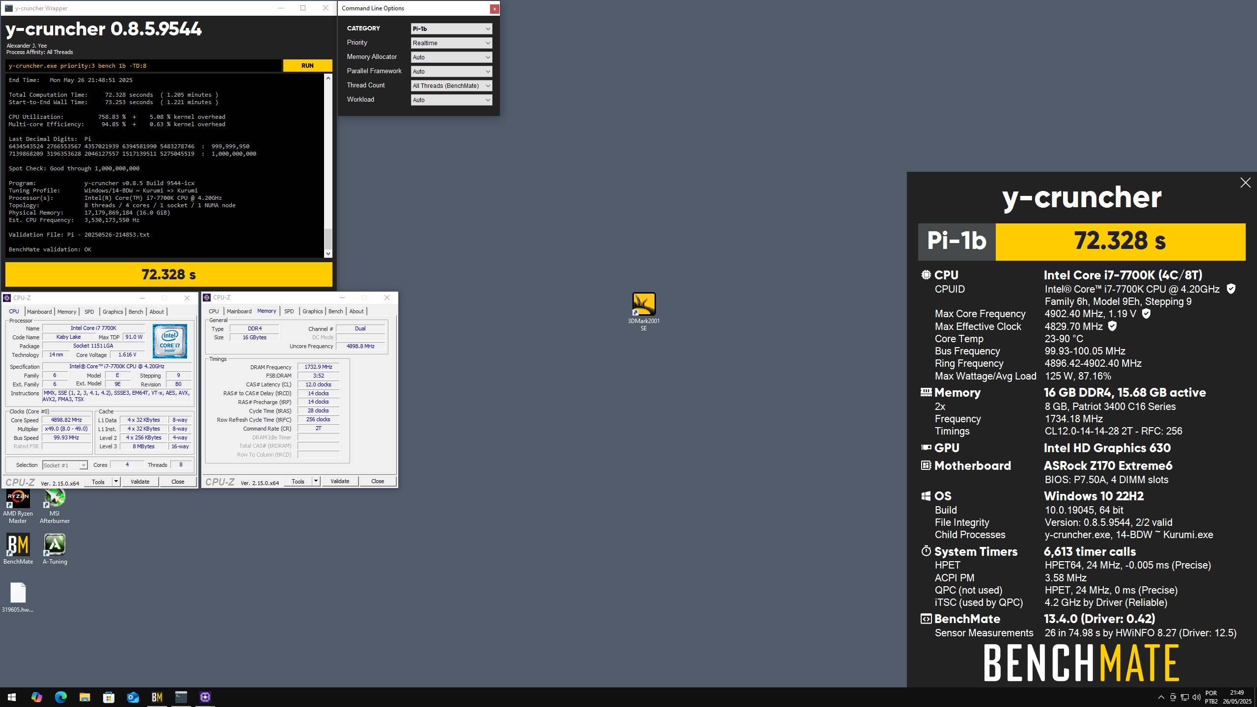Click Tools button in right CPU-Z window
Screen dimensions: 1257x707
[x=298, y=481]
